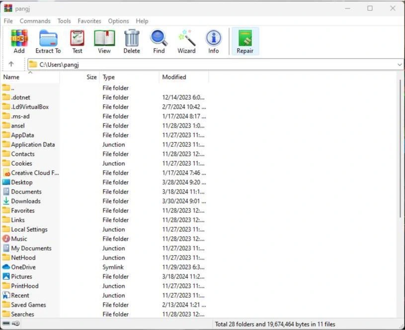Select the Application Data junction name
This screenshot has width=405, height=330.
pyautogui.click(x=33, y=144)
